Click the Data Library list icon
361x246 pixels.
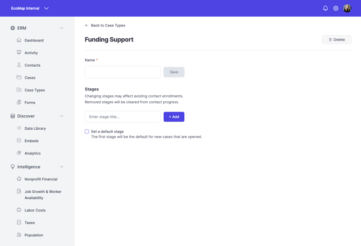tap(19, 128)
